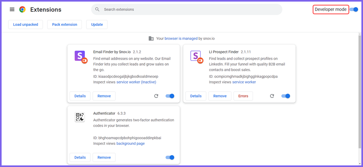The width and height of the screenshot is (363, 167).
Task: Click the Email Finder Snov.io logo
Action: (x=81, y=57)
